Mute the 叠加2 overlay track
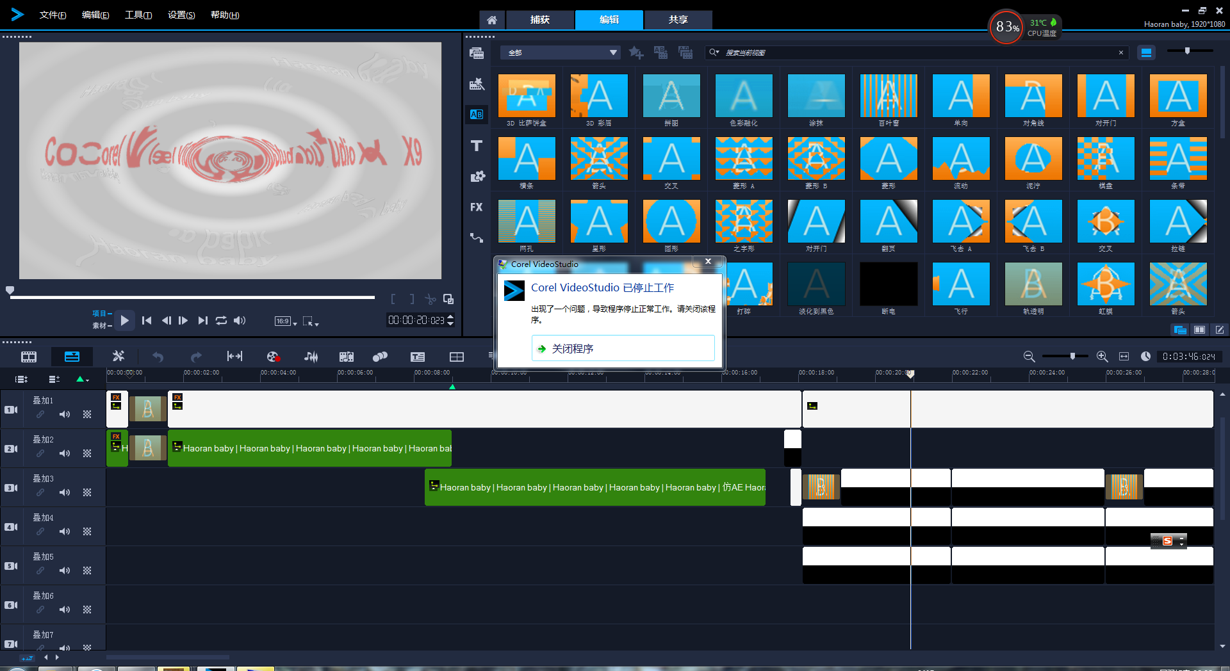 coord(65,453)
